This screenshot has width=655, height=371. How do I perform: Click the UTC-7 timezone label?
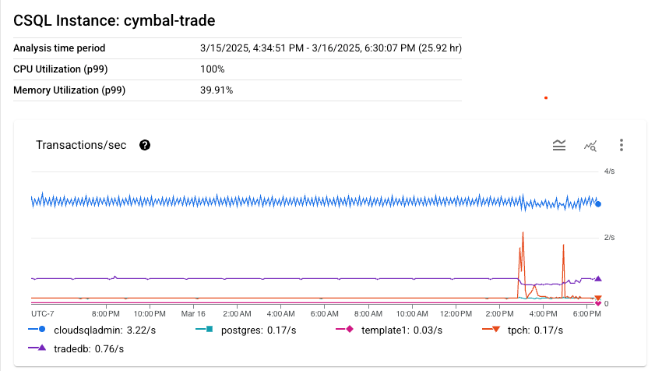(43, 313)
